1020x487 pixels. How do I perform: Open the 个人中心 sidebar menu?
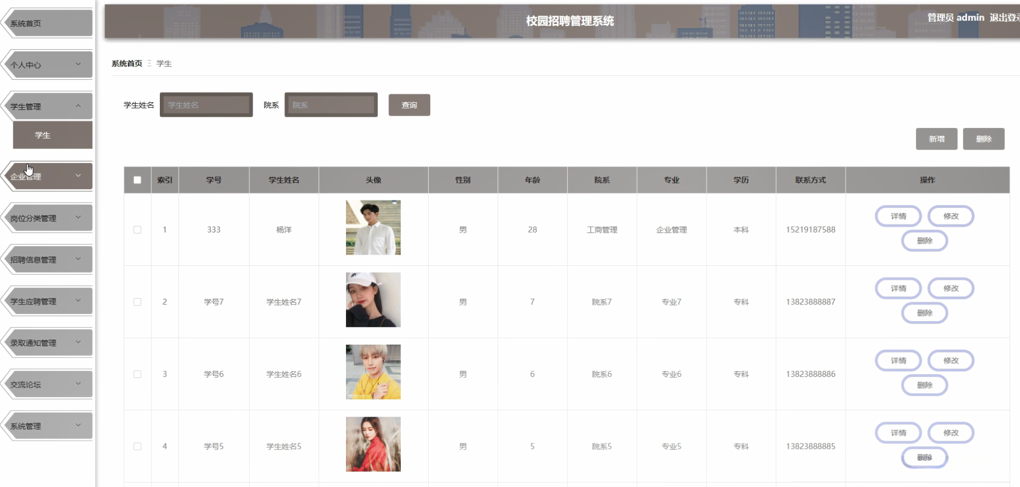coord(48,65)
